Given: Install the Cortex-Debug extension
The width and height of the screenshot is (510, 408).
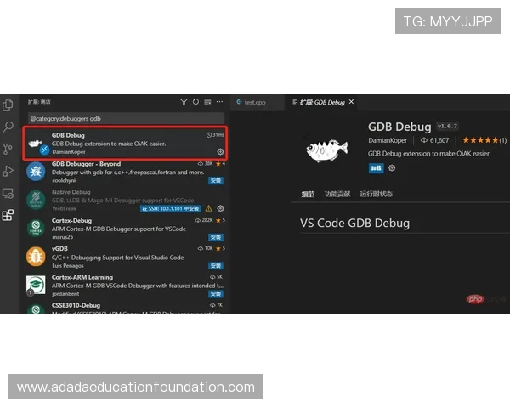Looking at the screenshot, I should (216, 237).
